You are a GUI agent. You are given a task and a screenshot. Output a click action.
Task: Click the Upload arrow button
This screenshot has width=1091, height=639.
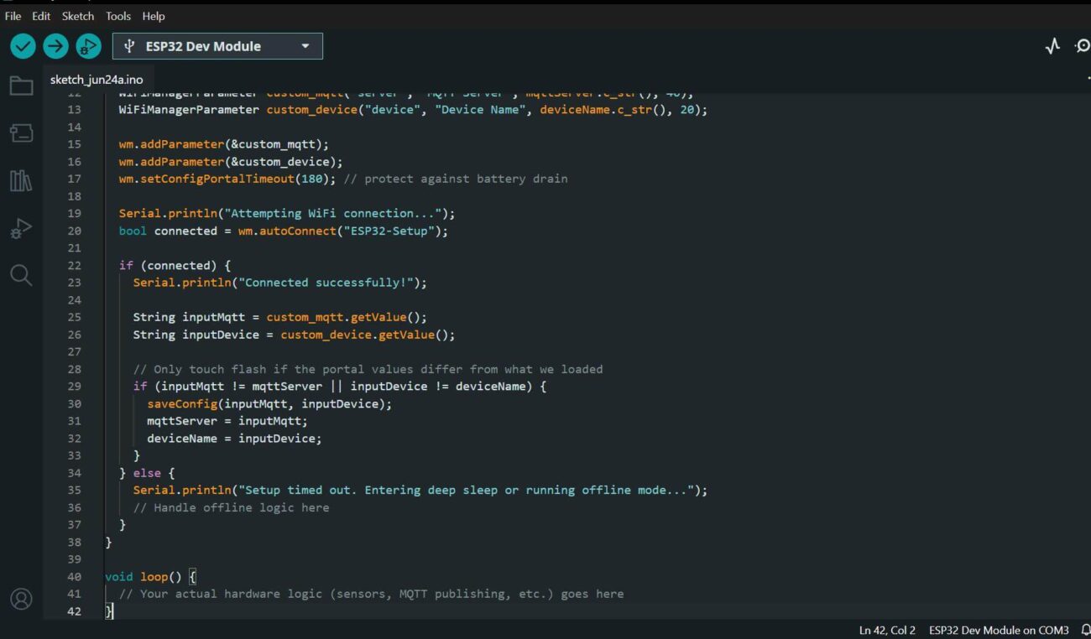(55, 46)
